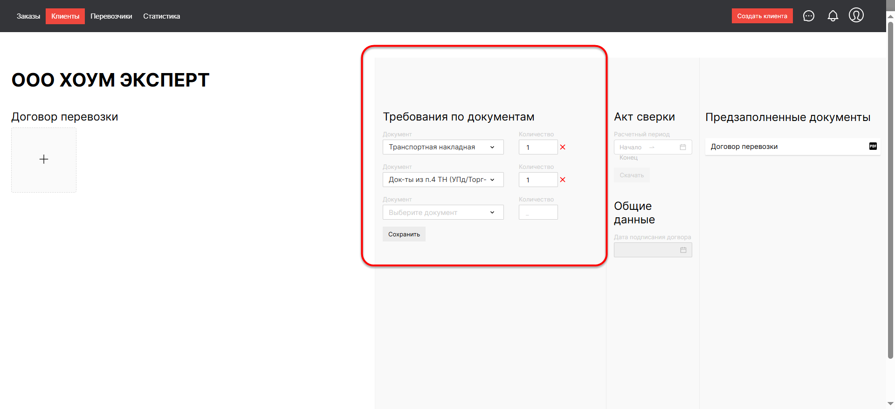
Task: Open calendar for Дата подписания договора
Action: point(683,250)
